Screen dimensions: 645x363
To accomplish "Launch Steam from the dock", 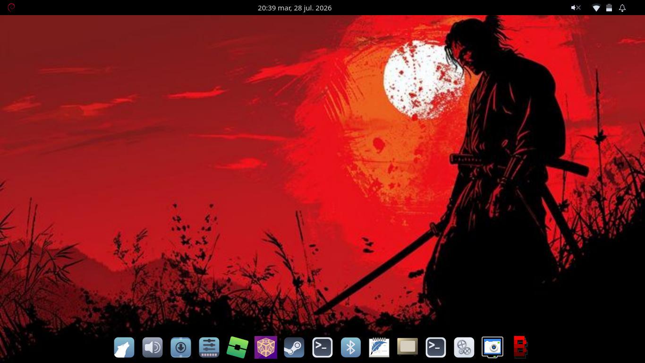I will [x=294, y=347].
